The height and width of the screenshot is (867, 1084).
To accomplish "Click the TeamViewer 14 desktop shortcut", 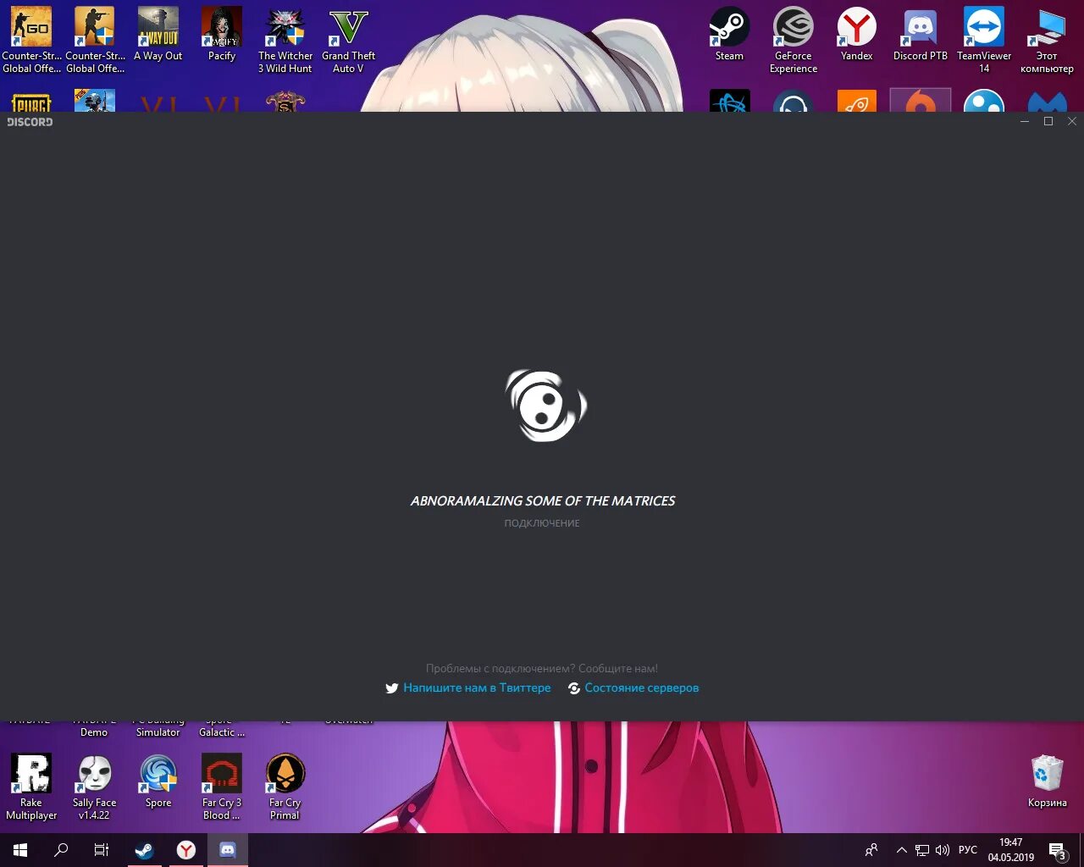I will point(984,40).
